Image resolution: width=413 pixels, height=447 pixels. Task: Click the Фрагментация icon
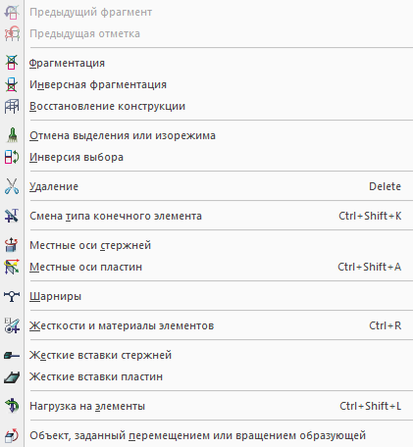(x=12, y=63)
